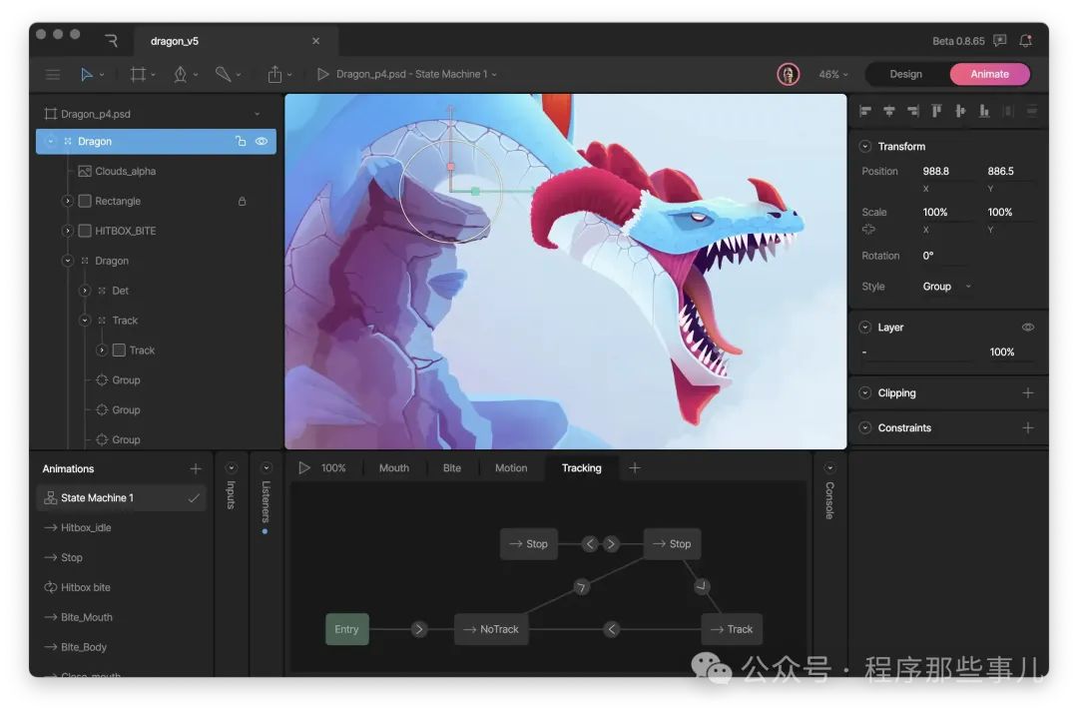The image size is (1078, 713).
Task: Toggle Layer visibility eye in inspector
Action: pos(1028,328)
